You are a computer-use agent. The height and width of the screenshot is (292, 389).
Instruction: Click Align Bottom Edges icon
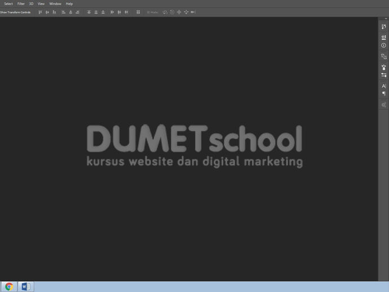[54, 12]
